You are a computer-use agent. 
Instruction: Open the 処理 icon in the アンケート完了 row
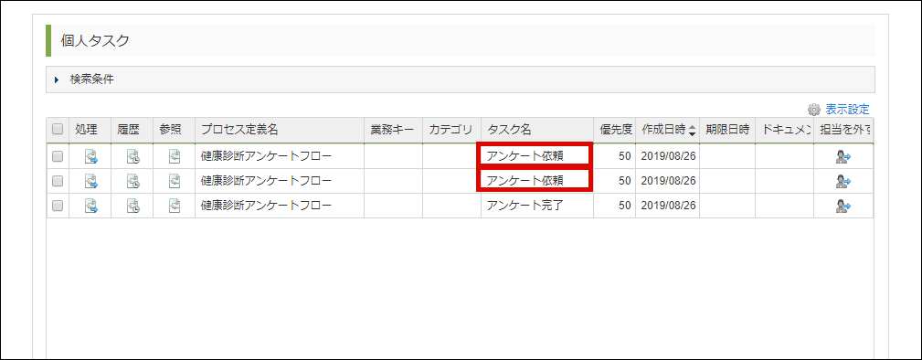[x=90, y=206]
